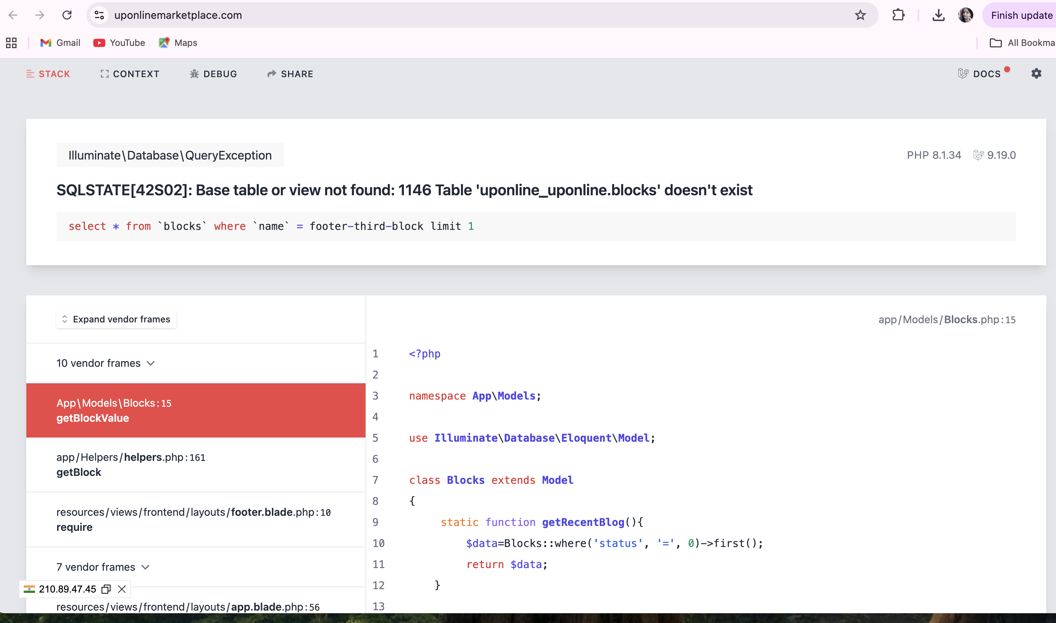Click the user profile avatar
1056x623 pixels.
coord(965,15)
